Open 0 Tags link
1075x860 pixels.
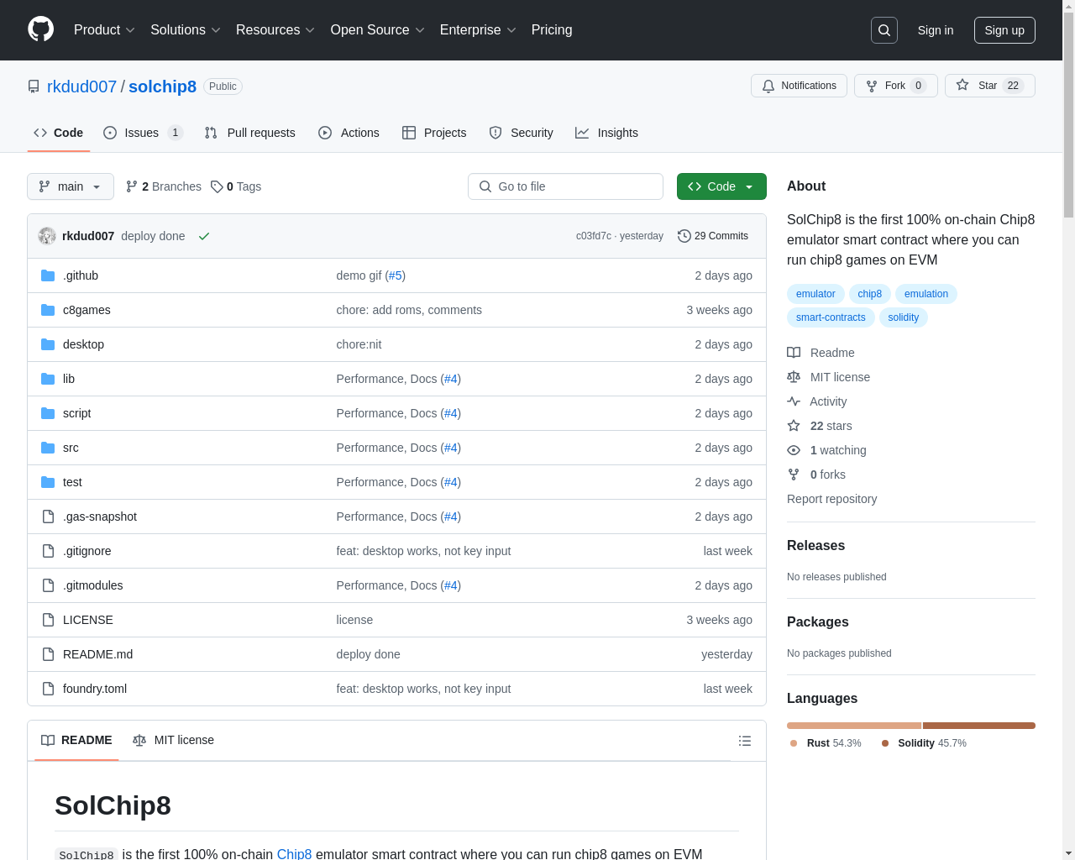coord(236,186)
